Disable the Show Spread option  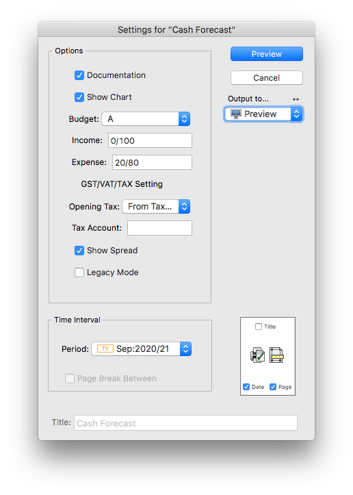click(79, 251)
